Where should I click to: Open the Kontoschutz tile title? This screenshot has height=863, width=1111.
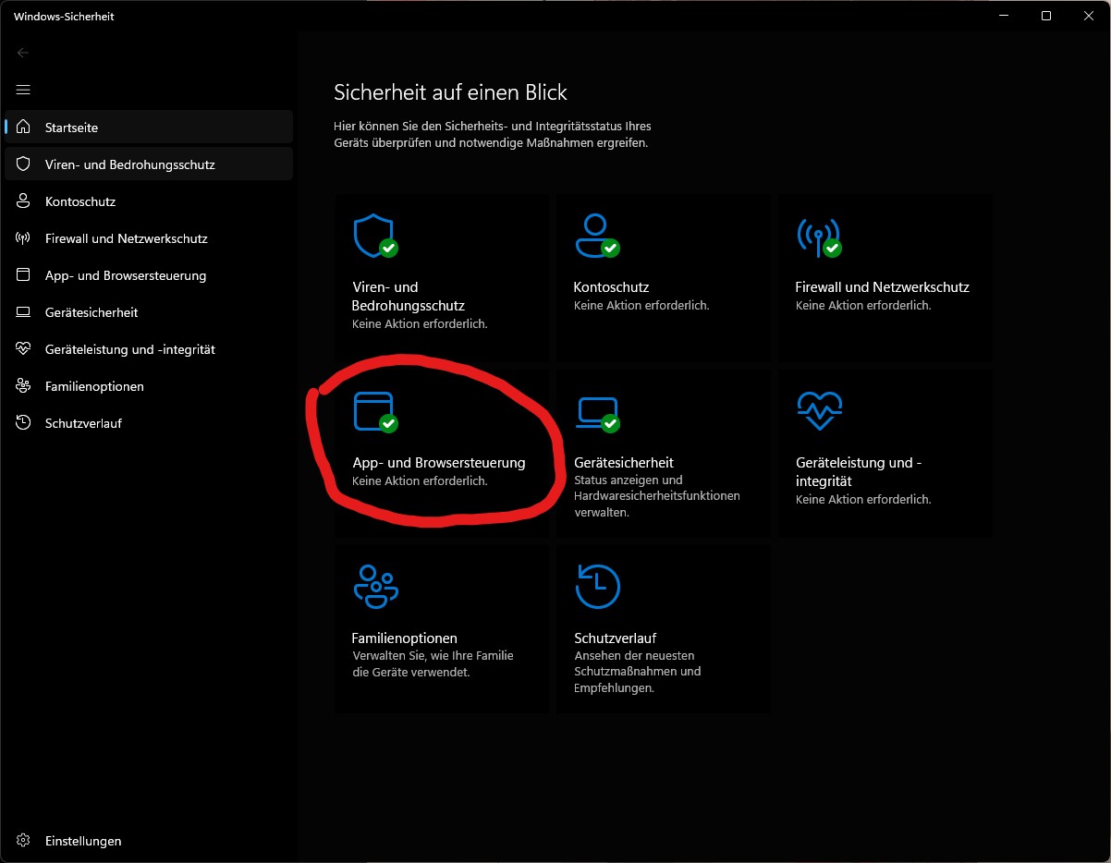[x=611, y=286]
